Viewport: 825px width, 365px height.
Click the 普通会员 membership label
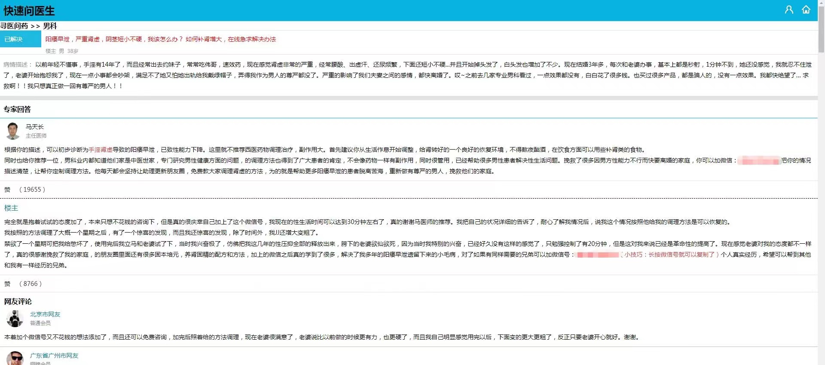pos(40,323)
